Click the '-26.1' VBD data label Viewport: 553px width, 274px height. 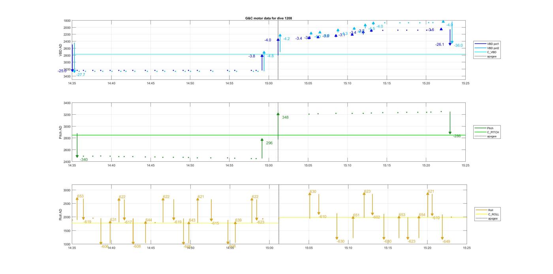point(440,45)
